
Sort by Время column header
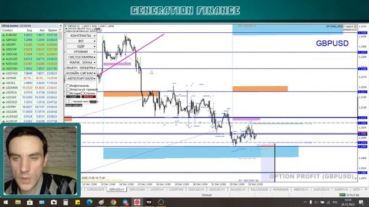[x=52, y=30]
